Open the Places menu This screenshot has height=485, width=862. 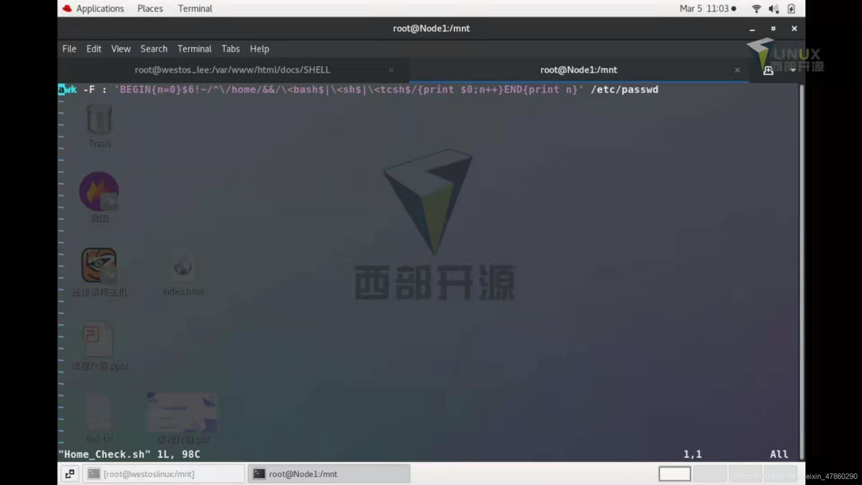150,8
